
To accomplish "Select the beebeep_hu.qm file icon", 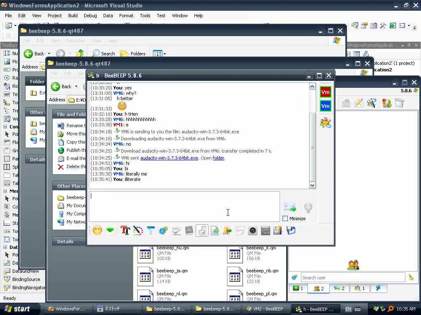I will click(x=145, y=254).
